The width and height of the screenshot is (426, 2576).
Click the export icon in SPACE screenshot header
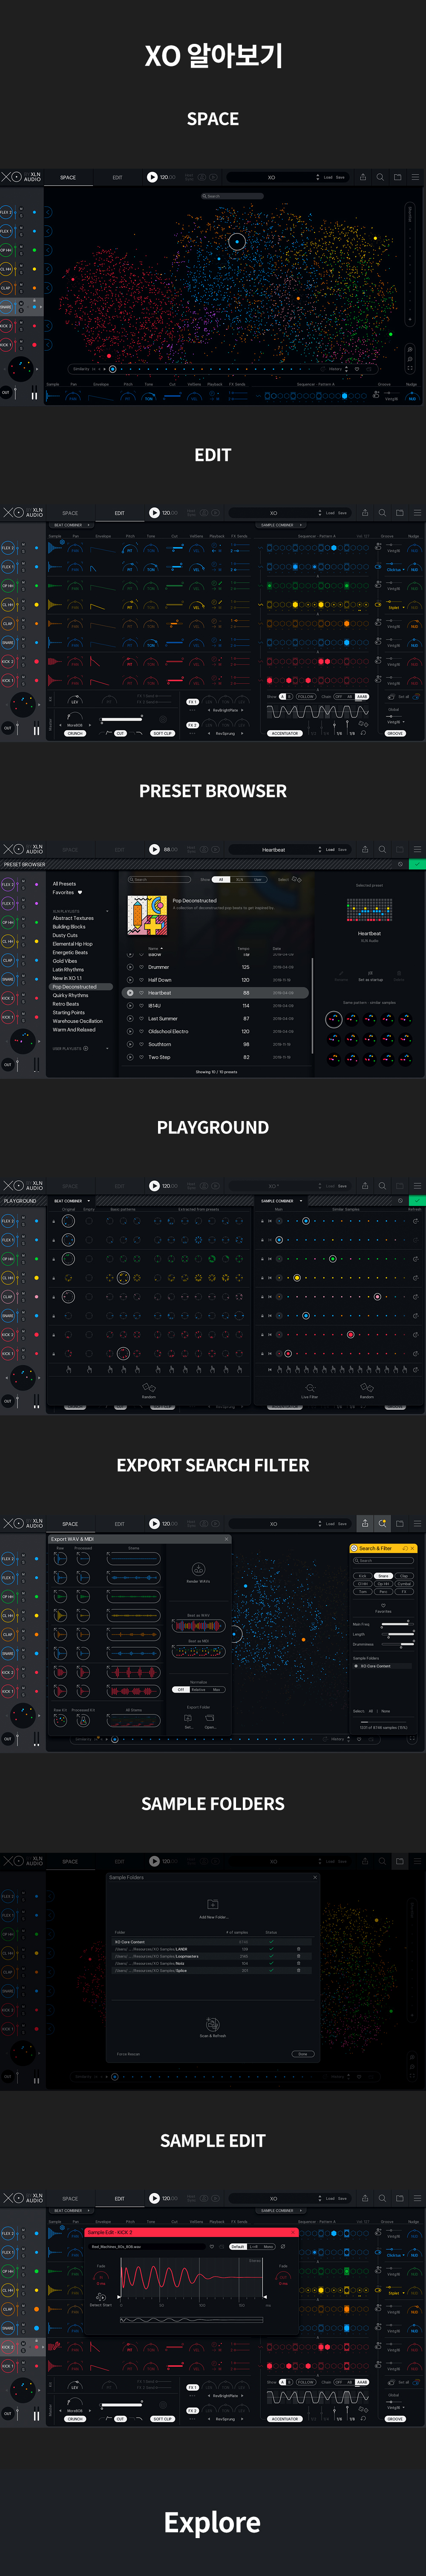click(x=363, y=177)
